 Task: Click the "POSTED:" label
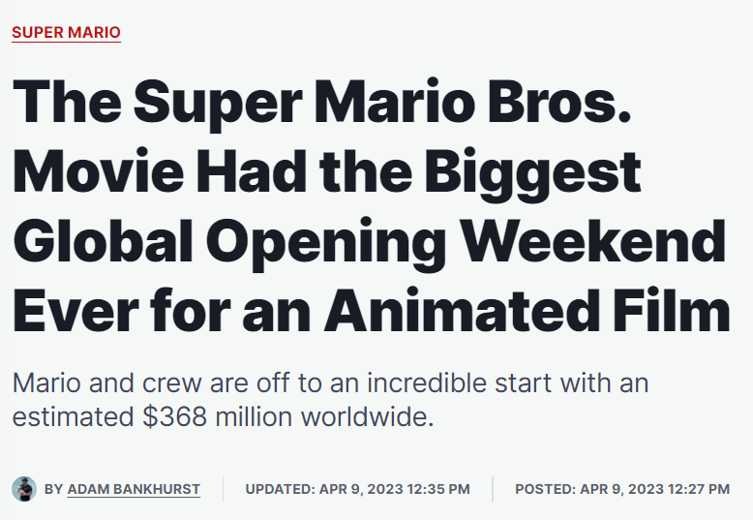point(544,490)
